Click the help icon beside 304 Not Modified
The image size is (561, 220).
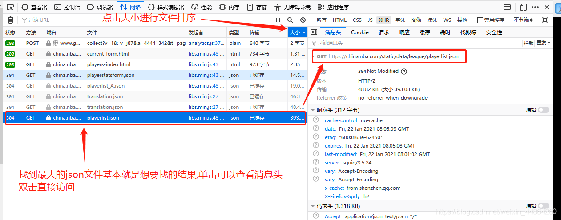coord(404,71)
